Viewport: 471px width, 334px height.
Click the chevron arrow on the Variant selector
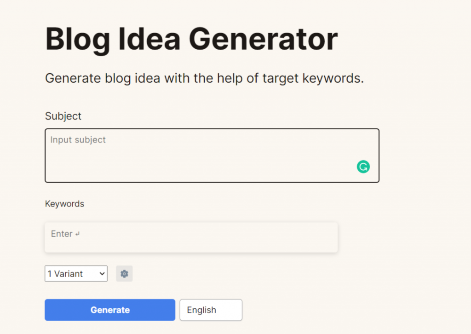(x=102, y=274)
